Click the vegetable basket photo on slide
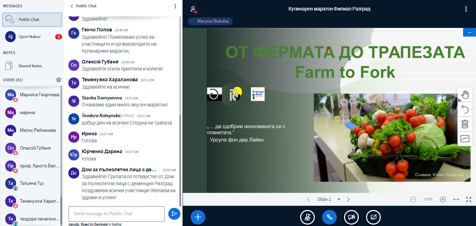Viewport: 476px width, 226px height. [x=392, y=137]
